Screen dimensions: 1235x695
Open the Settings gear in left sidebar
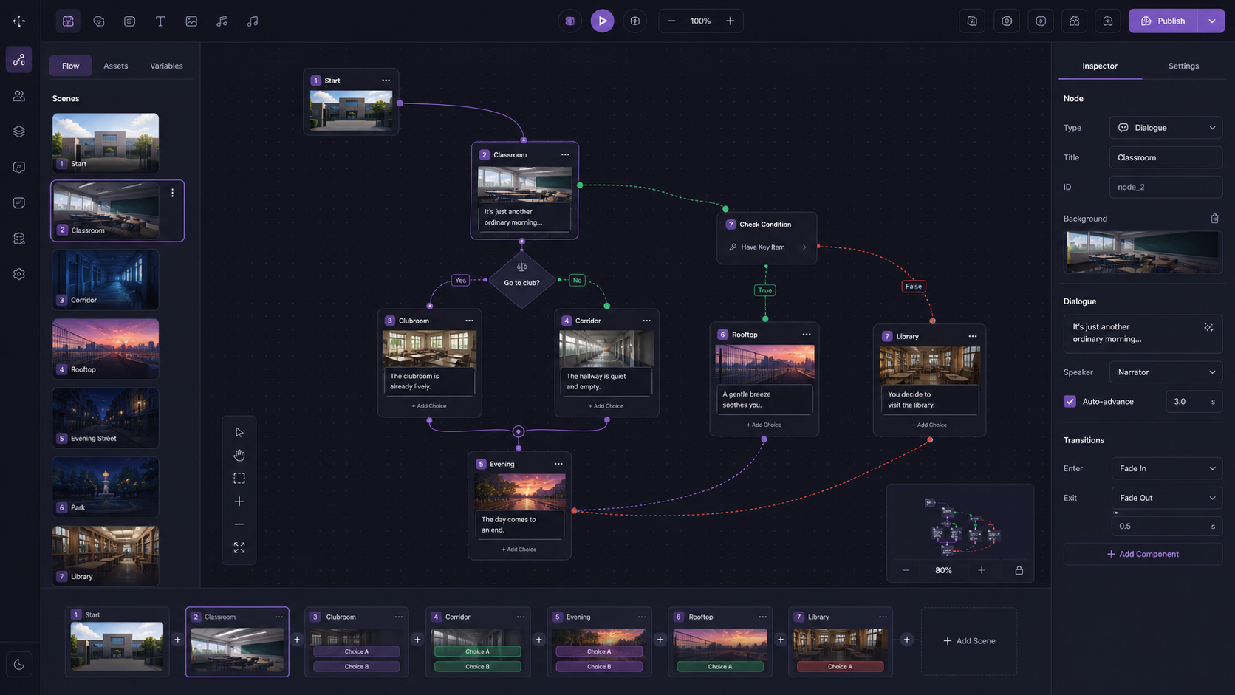(x=19, y=274)
